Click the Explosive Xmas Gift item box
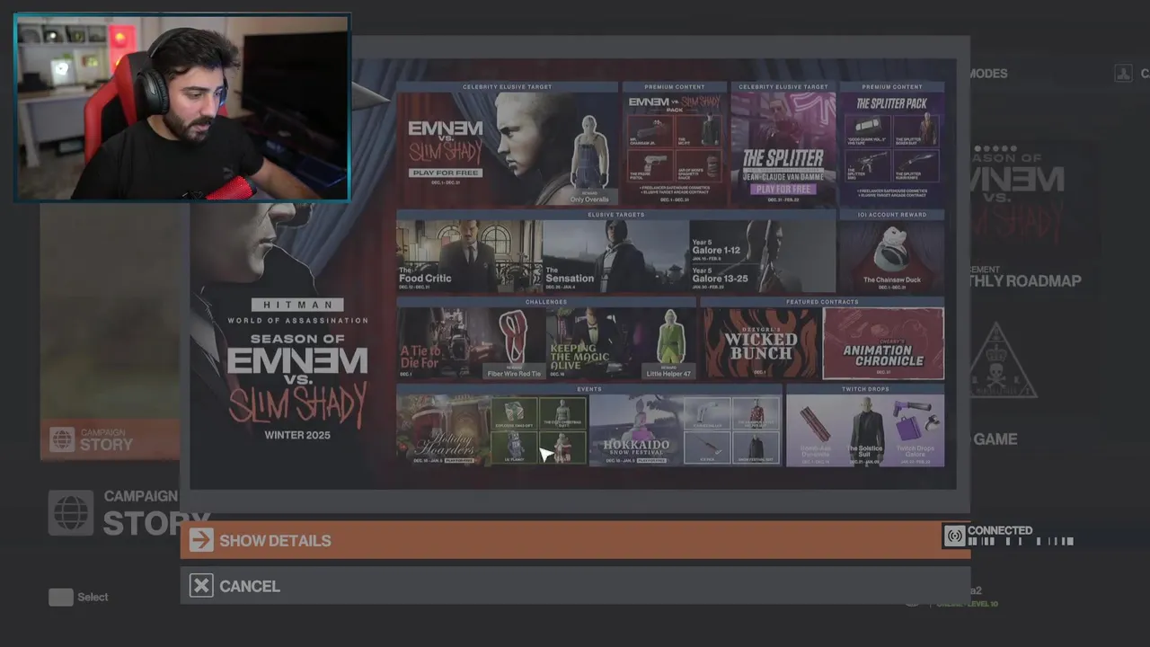This screenshot has height=647, width=1150. tap(515, 414)
